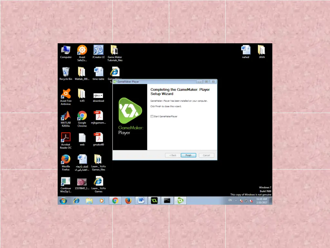Open the MATLAB R2010a shortcut

coord(66,116)
